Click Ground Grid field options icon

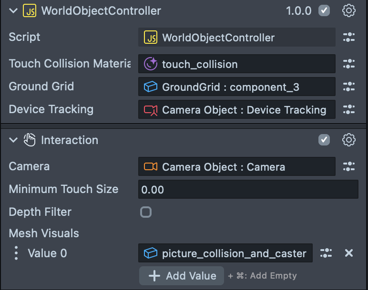coord(349,87)
